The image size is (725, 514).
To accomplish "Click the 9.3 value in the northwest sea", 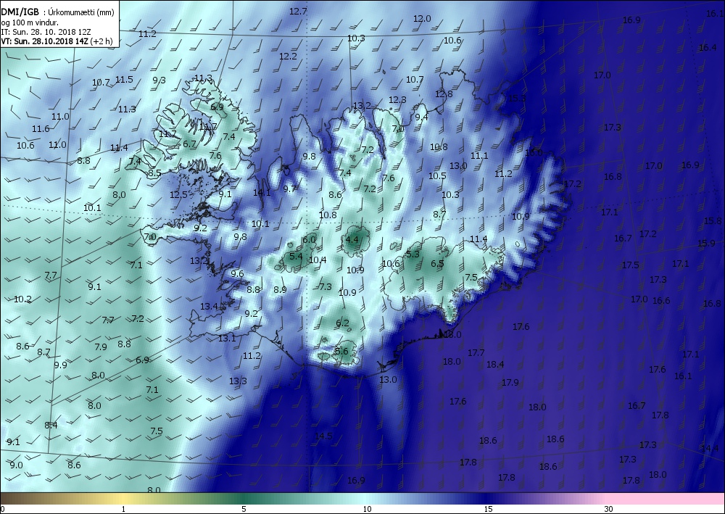I will pyautogui.click(x=159, y=80).
